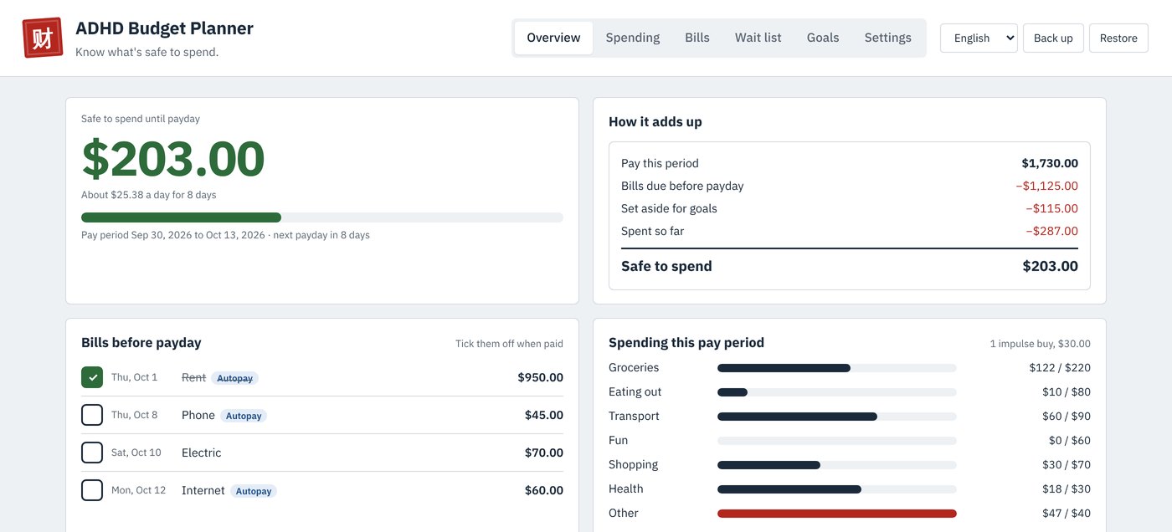Image resolution: width=1172 pixels, height=532 pixels.
Task: Click the $45.00 Phone amount
Action: pyautogui.click(x=544, y=415)
